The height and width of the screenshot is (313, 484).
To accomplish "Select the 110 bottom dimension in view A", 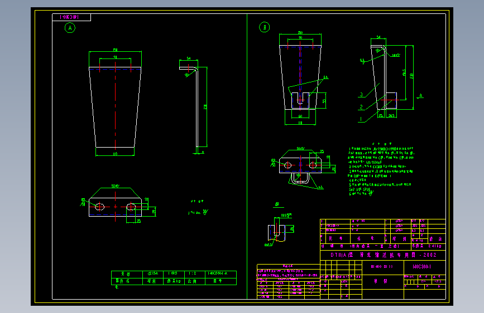I will coord(115,154).
